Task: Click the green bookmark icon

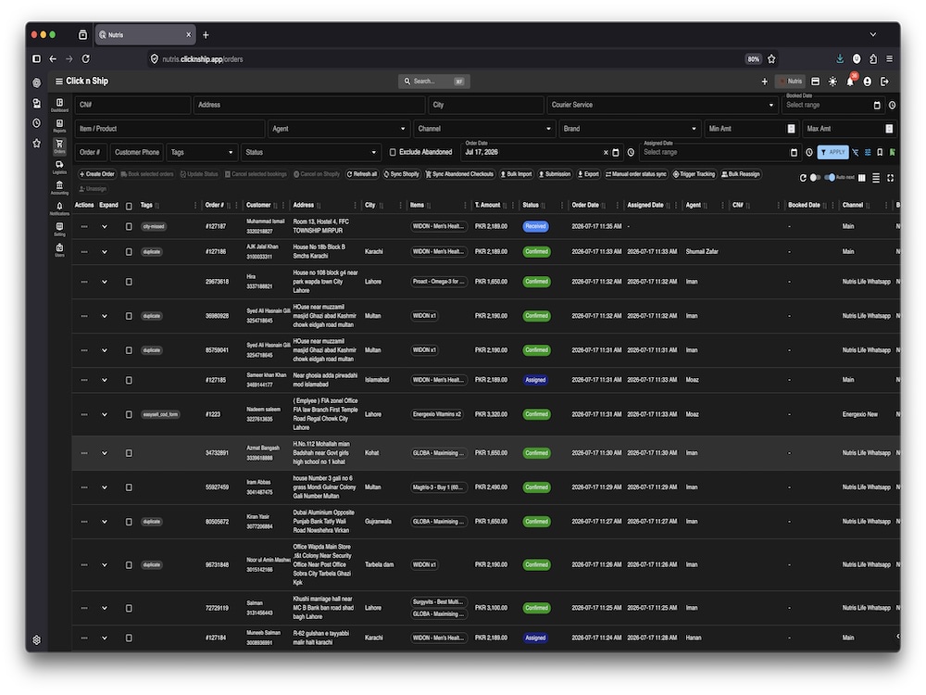Action: [893, 153]
